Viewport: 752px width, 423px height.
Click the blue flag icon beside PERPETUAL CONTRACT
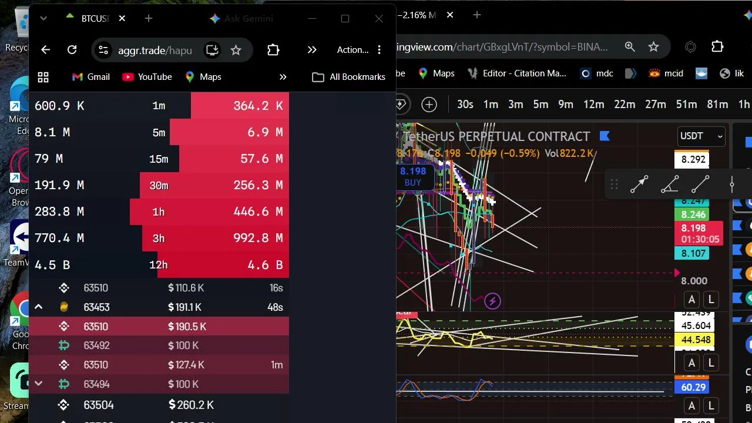[x=605, y=136]
